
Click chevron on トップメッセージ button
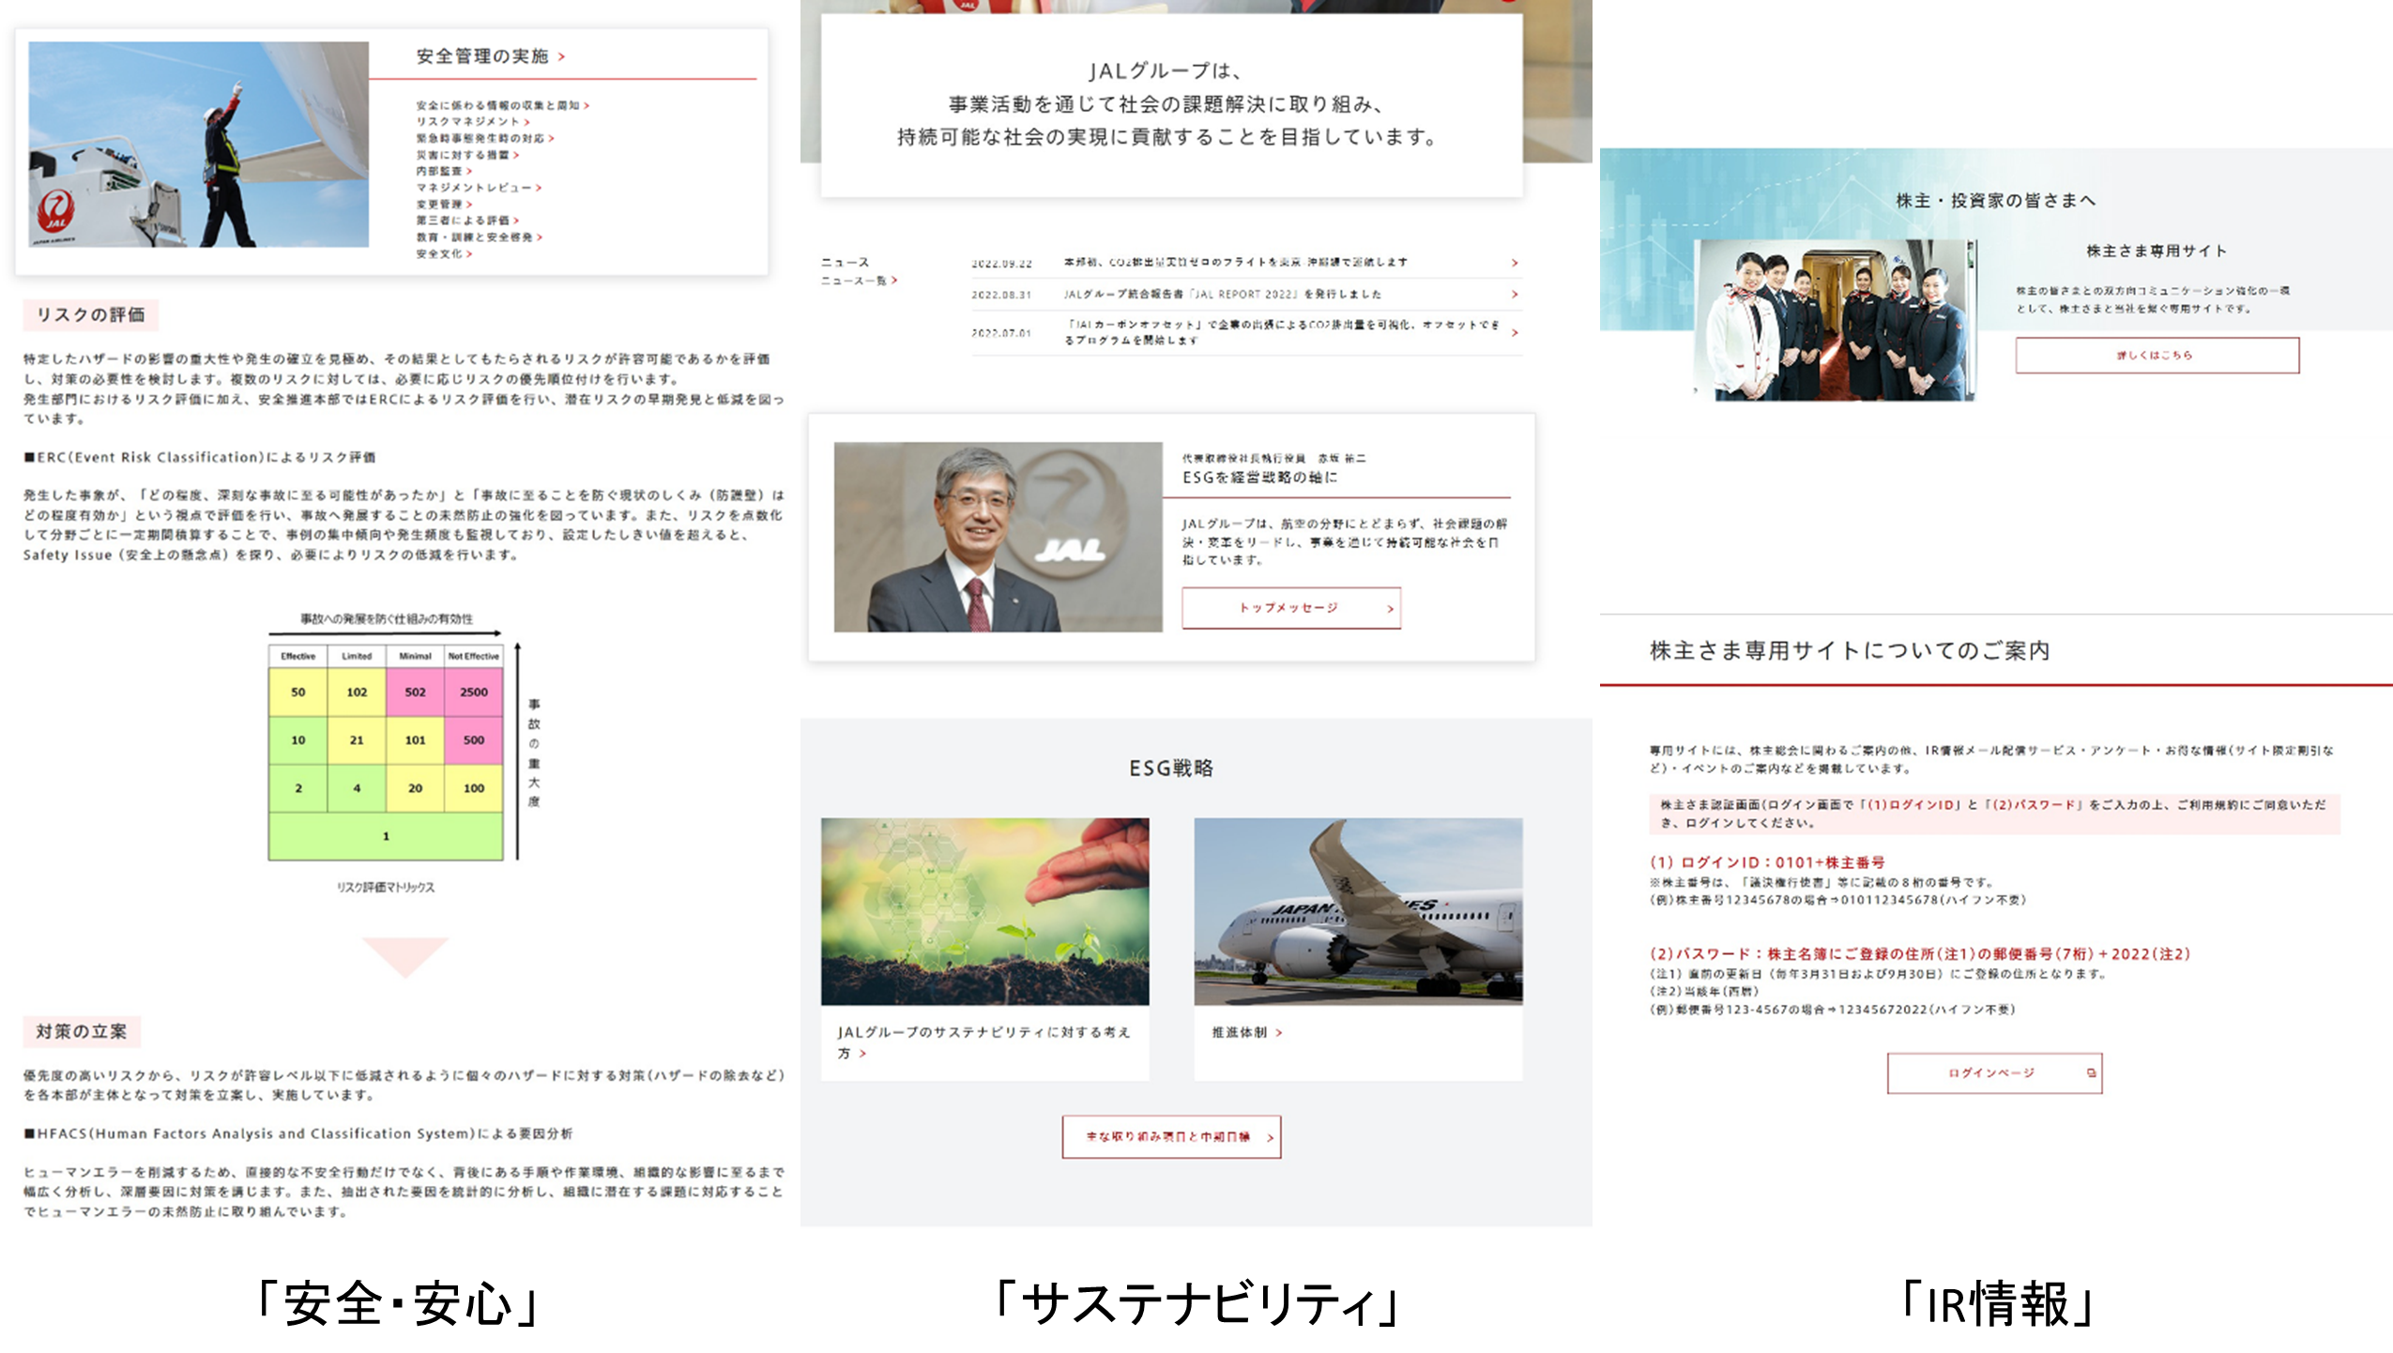tap(1390, 609)
